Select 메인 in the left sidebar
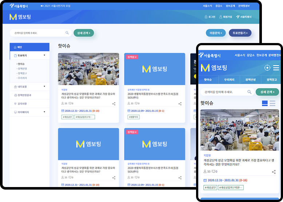This screenshot has height=202, width=283. click(29, 47)
